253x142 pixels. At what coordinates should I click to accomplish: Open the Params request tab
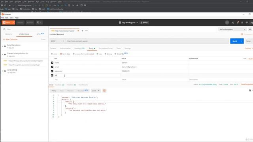tap(53, 48)
